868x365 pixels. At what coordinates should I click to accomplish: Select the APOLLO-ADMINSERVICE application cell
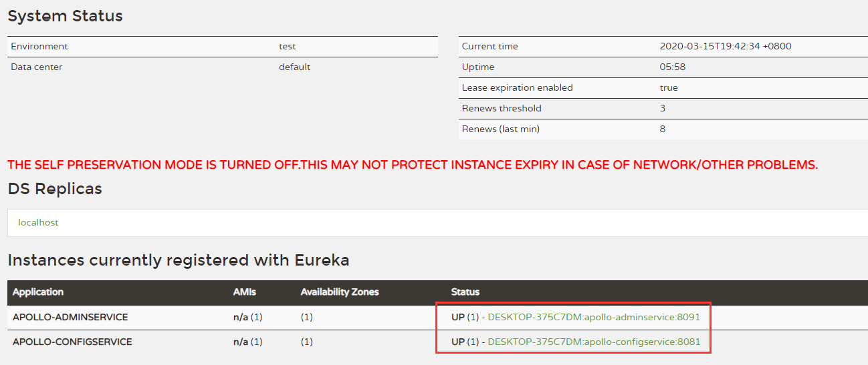click(70, 317)
